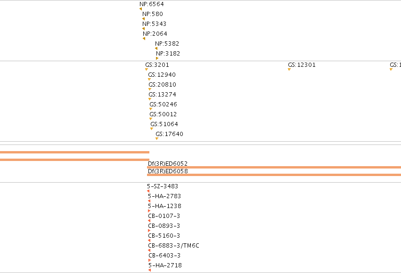Click the GS:3201 label
The width and height of the screenshot is (401, 273).
point(157,65)
